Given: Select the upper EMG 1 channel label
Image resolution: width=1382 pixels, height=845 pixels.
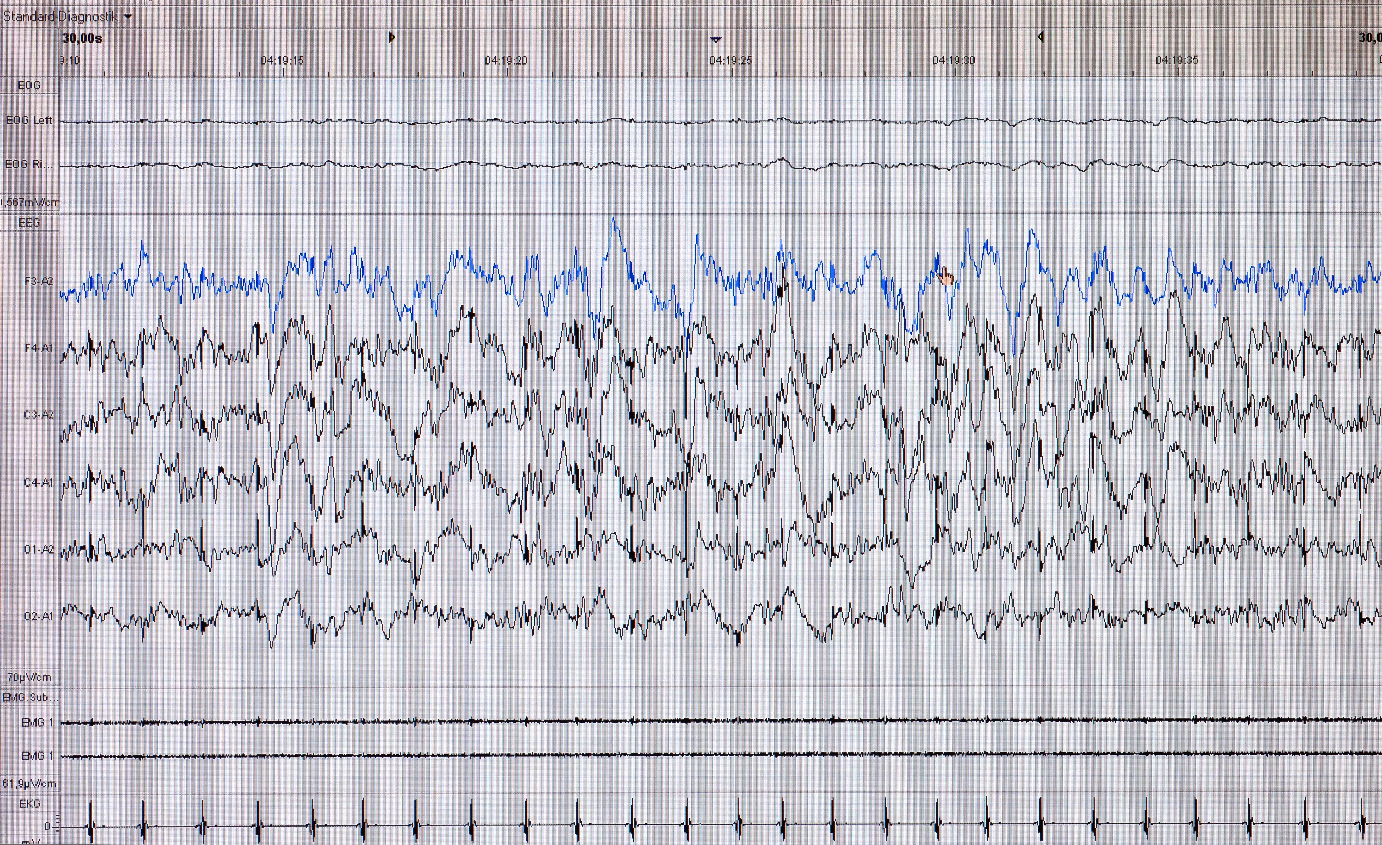Looking at the screenshot, I should pyautogui.click(x=38, y=722).
